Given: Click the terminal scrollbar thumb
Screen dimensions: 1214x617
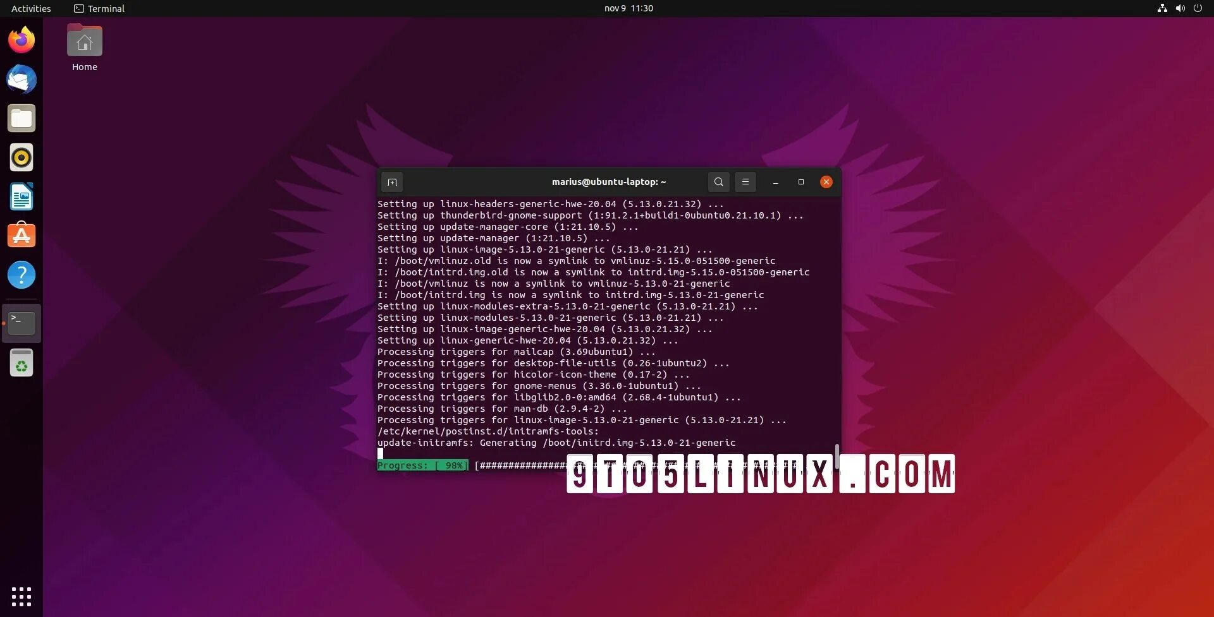Looking at the screenshot, I should pos(837,457).
